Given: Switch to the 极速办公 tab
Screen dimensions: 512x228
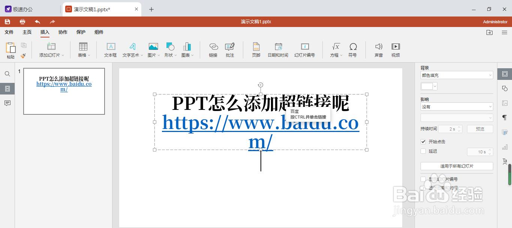Looking at the screenshot, I should 23,9.
